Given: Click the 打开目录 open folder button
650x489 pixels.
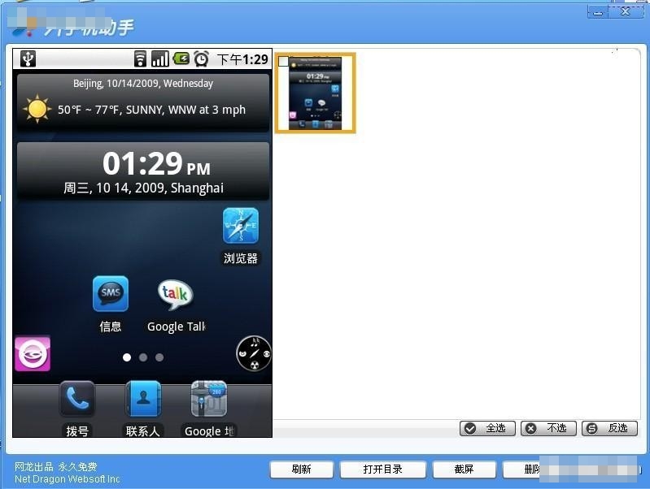Looking at the screenshot, I should tap(383, 470).
